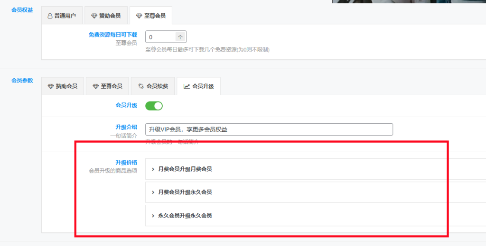Click the 会员权益 section label

[22, 10]
